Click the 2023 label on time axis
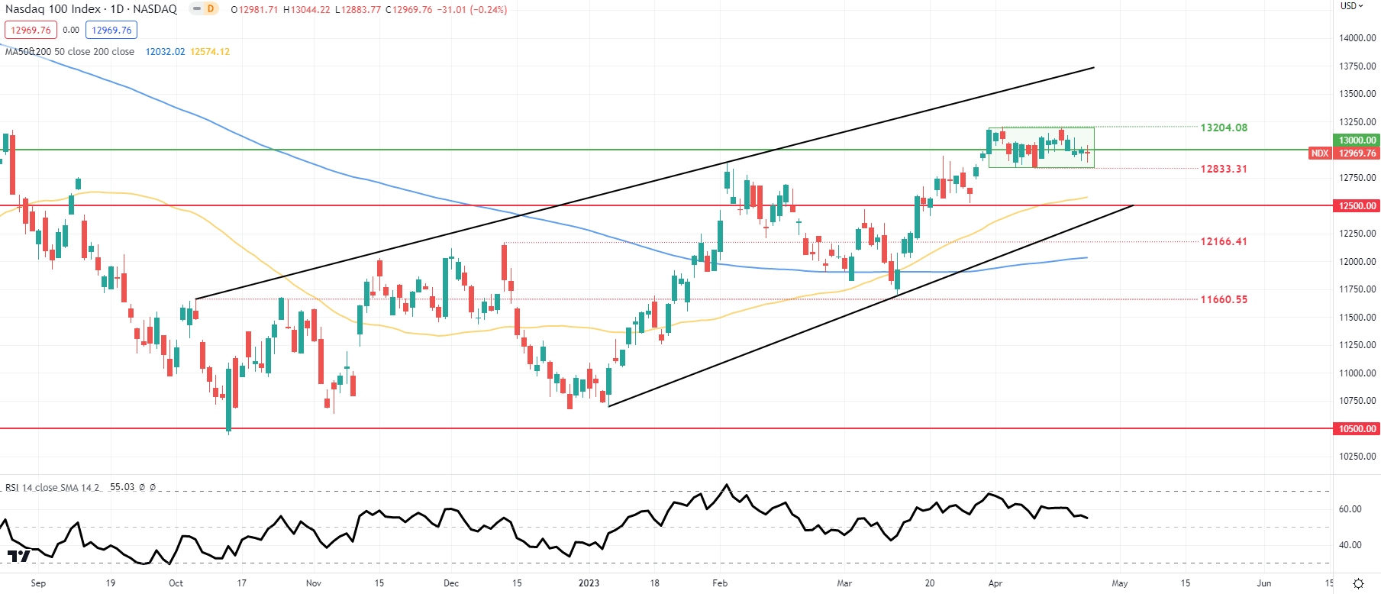Viewport: 1381px width, 594px height. pyautogui.click(x=589, y=583)
